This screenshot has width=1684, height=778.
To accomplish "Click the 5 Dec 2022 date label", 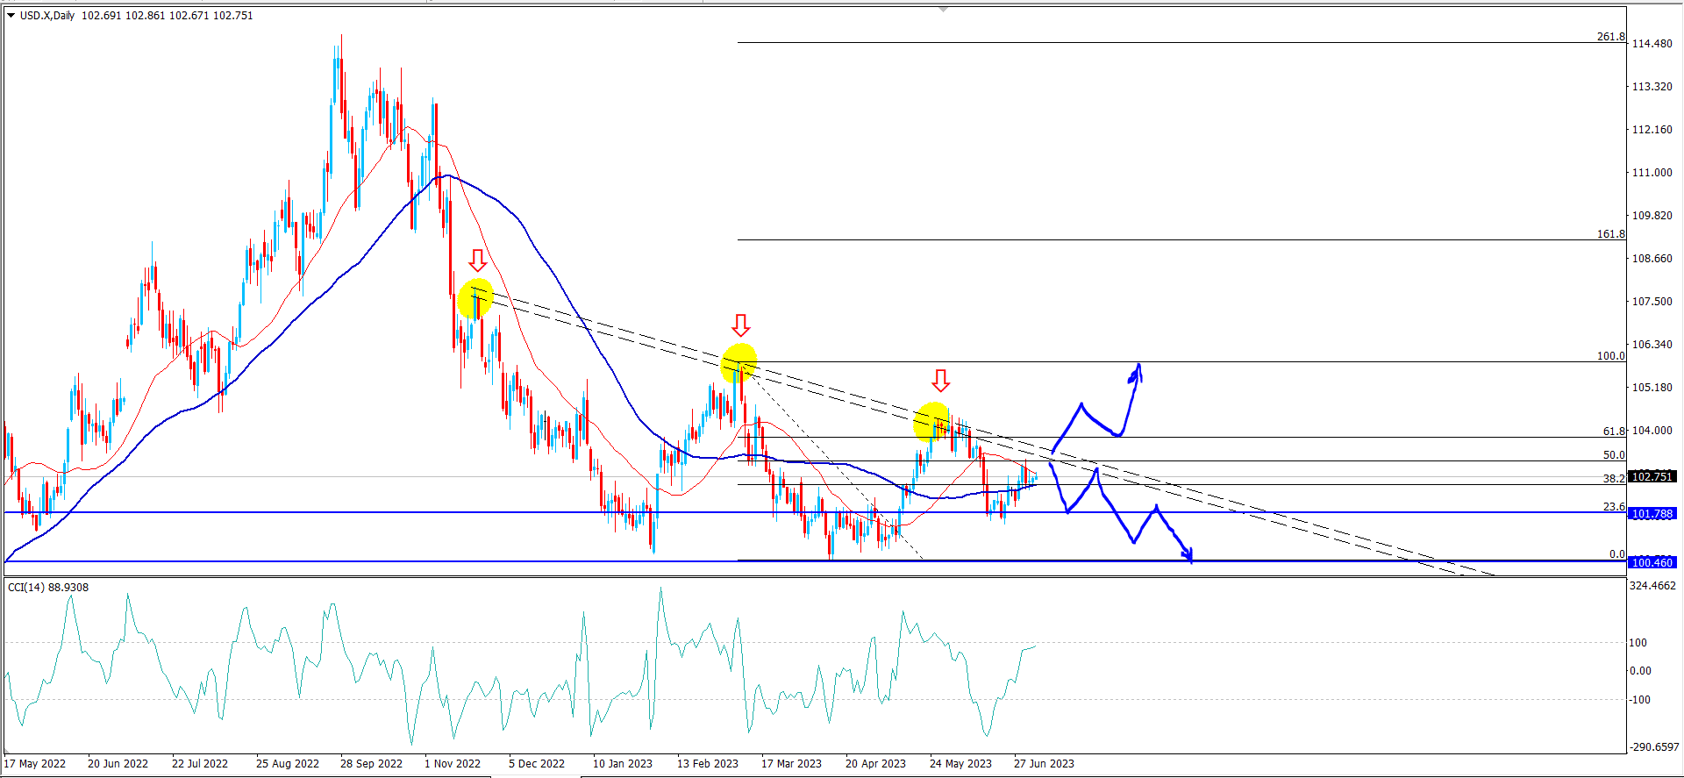I will pyautogui.click(x=537, y=764).
